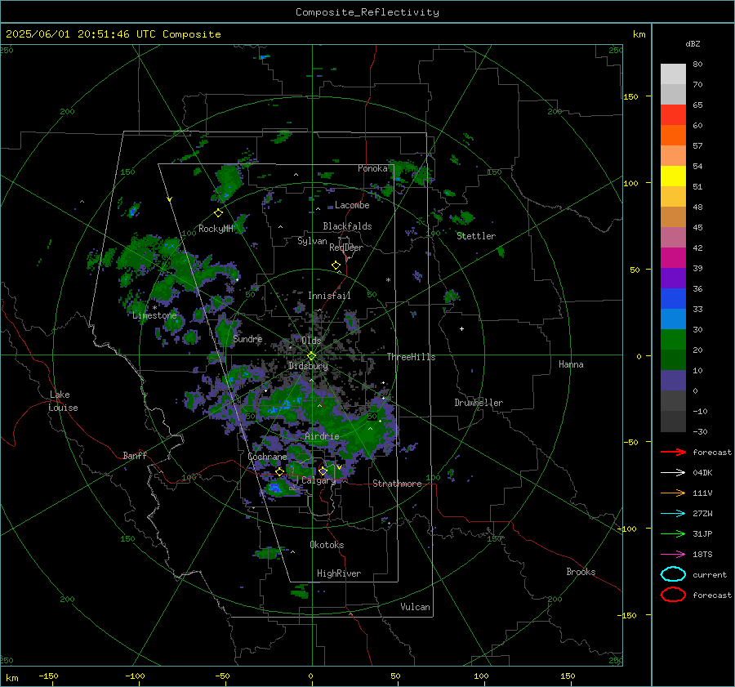This screenshot has width=735, height=687.
Task: Click the white plus marker west of Hanna
Action: pyautogui.click(x=461, y=328)
